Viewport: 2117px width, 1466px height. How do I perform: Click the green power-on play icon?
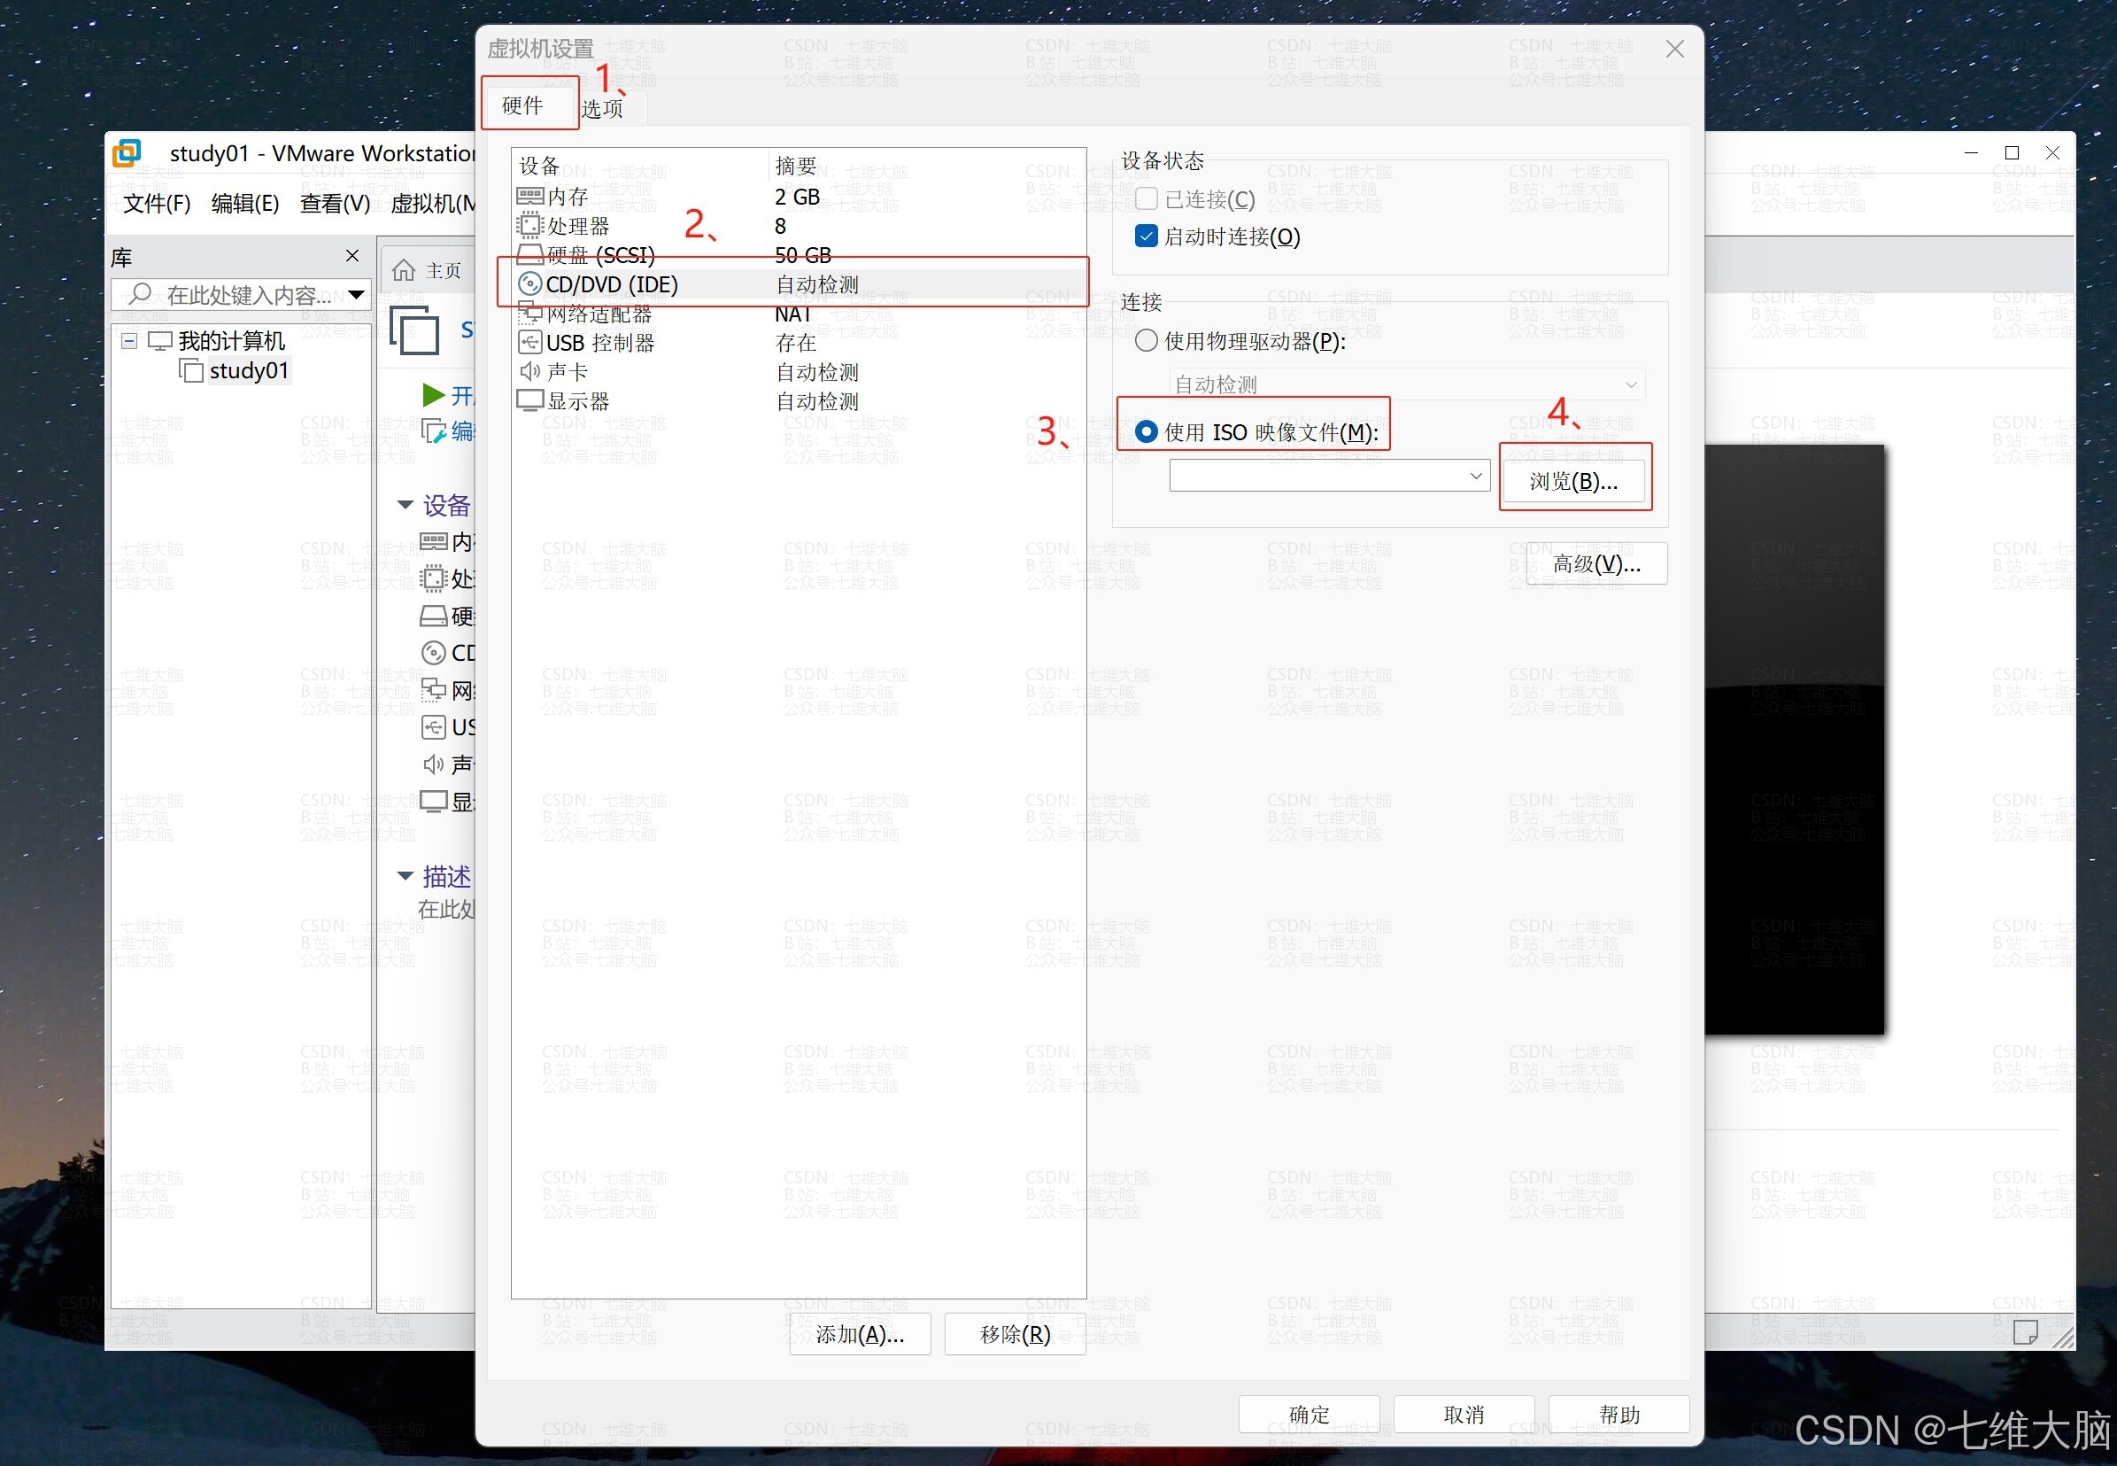pyautogui.click(x=432, y=395)
